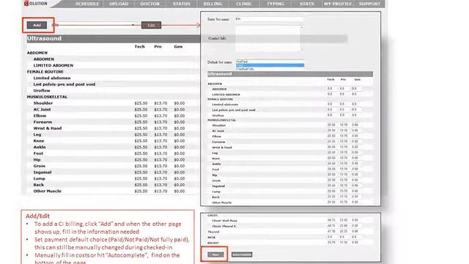
Task: Expand the billing set dropdown arrow
Action: 133,25
